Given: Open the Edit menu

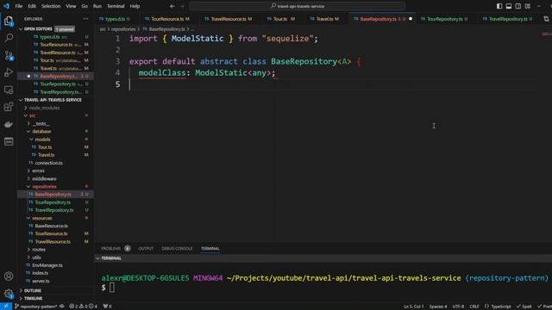Looking at the screenshot, I should point(32,6).
